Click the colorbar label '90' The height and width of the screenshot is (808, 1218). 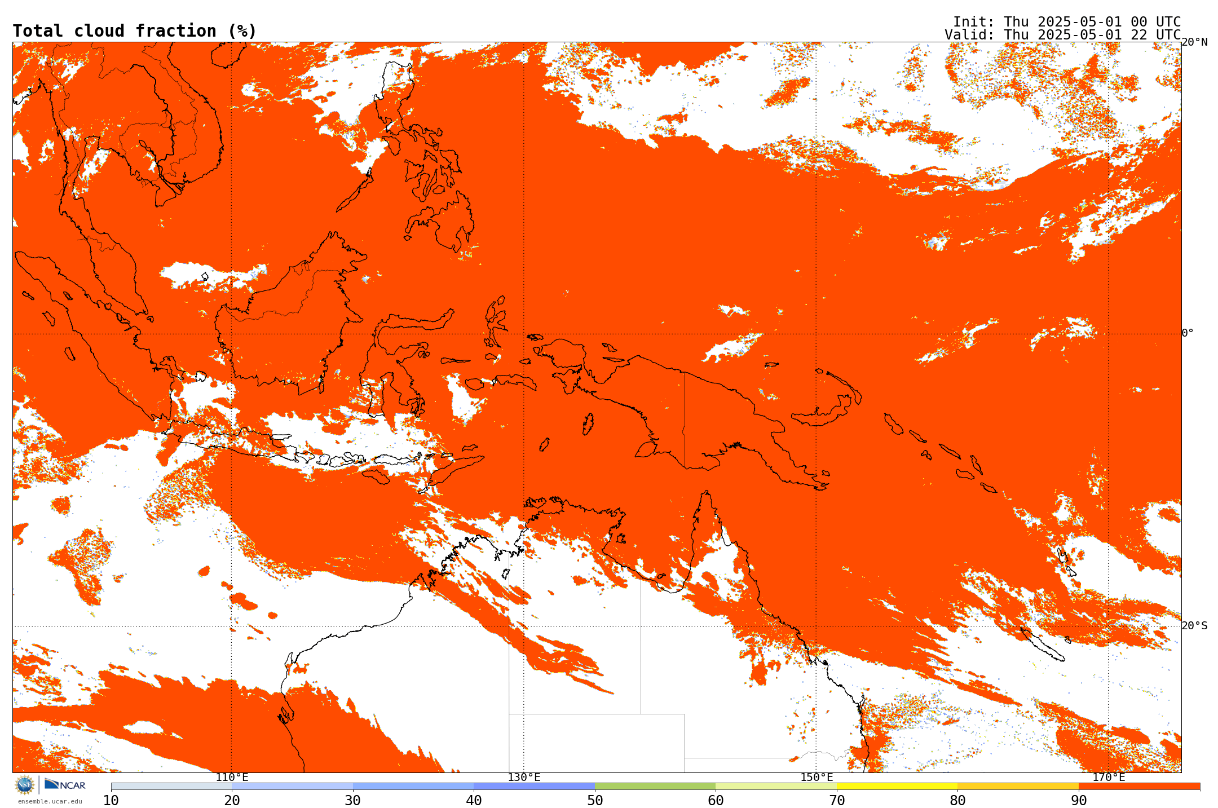point(1079,800)
